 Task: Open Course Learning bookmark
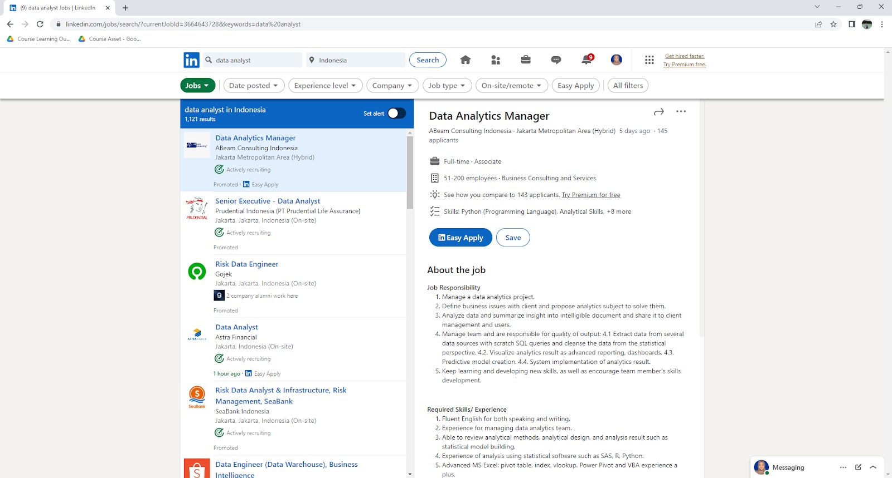(x=39, y=39)
